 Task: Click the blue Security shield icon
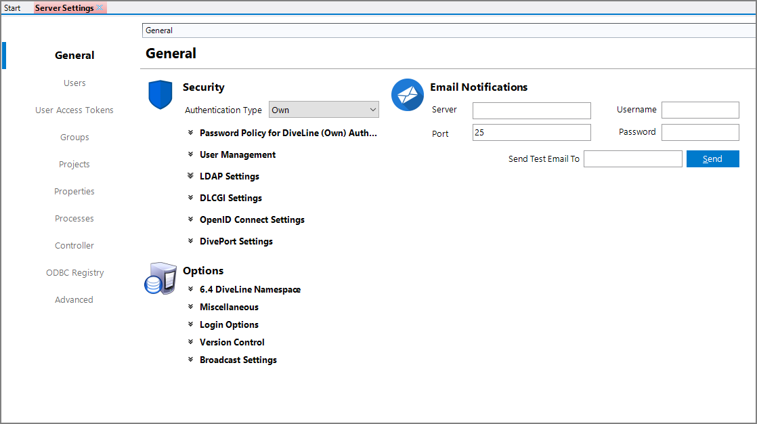coord(160,94)
